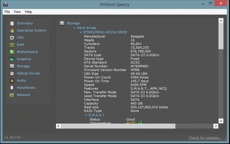Click the Storage heading link
Image resolution: width=230 pixels, height=144 pixels.
(73, 23)
